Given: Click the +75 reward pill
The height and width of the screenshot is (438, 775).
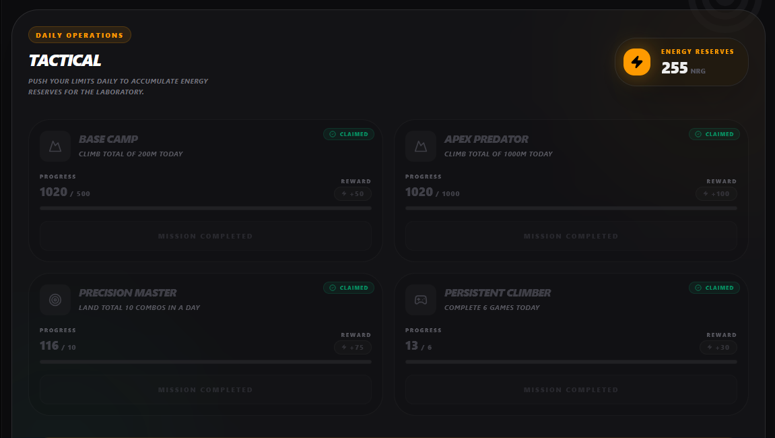Looking at the screenshot, I should pyautogui.click(x=353, y=348).
